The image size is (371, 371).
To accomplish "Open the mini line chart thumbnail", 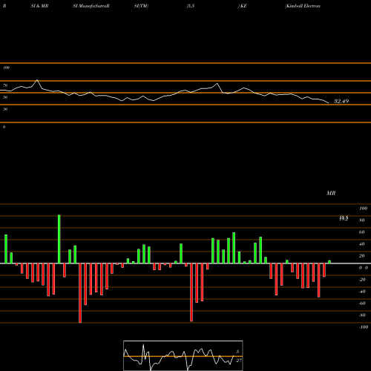I will click(183, 355).
